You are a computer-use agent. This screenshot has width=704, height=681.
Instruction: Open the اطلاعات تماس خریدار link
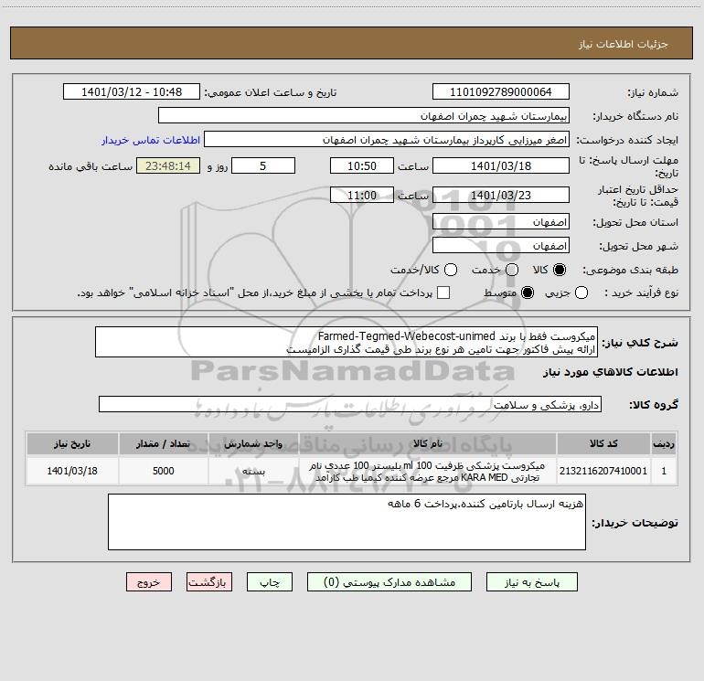click(x=151, y=140)
